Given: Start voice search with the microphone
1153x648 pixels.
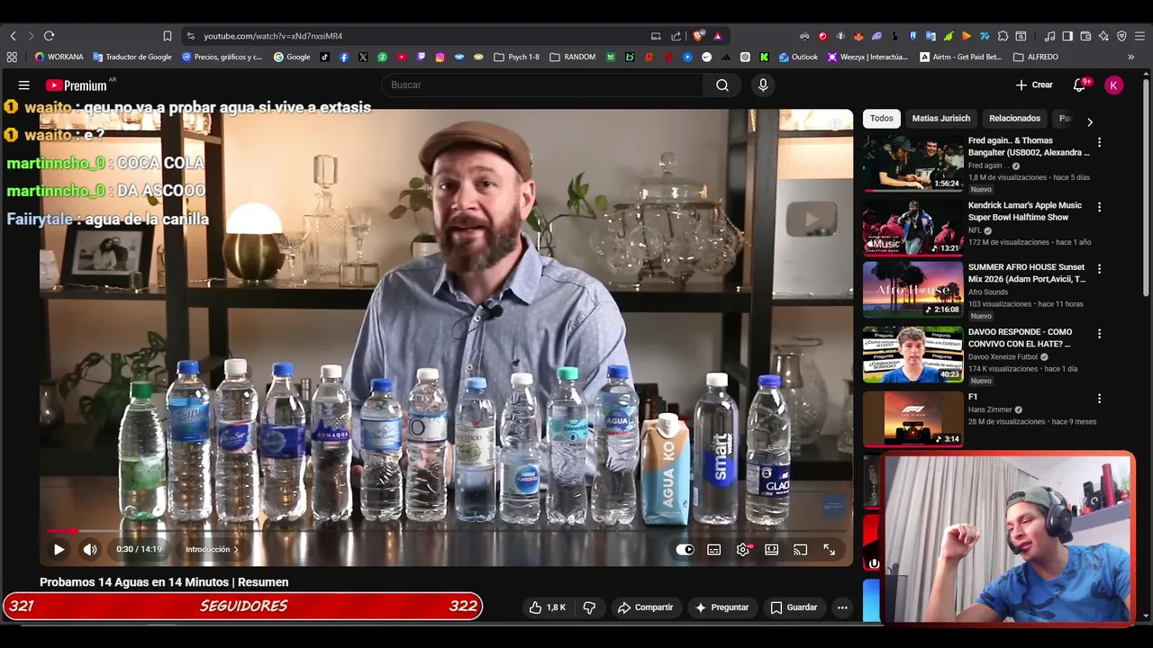Looking at the screenshot, I should click(x=763, y=85).
